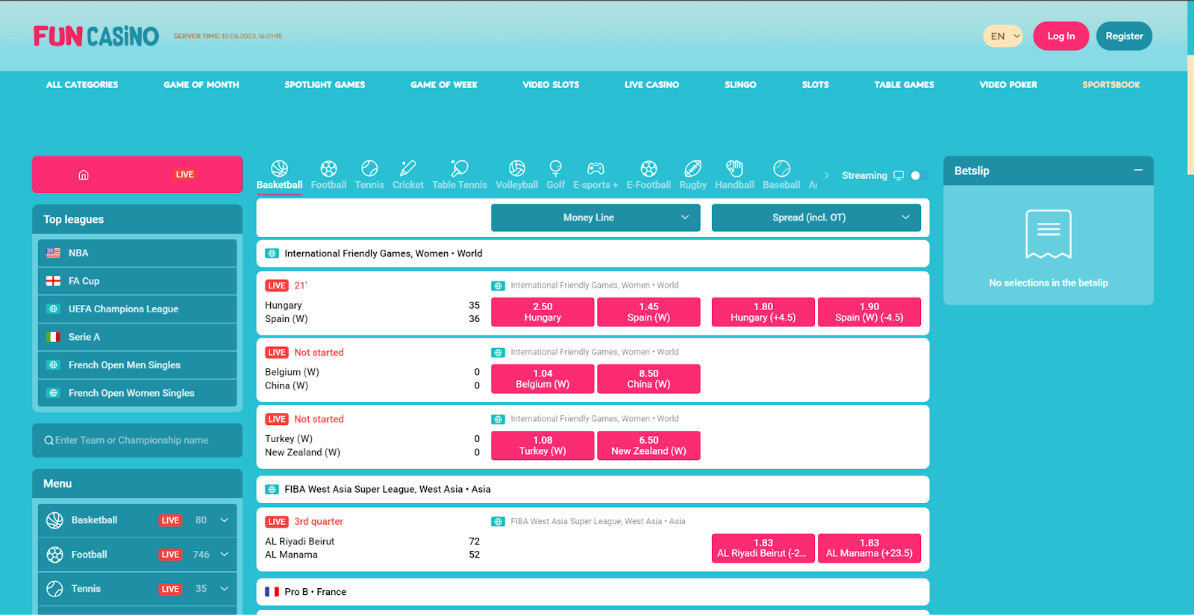Click the Tennis ball icon in Menu
The height and width of the screenshot is (615, 1194).
pos(54,589)
